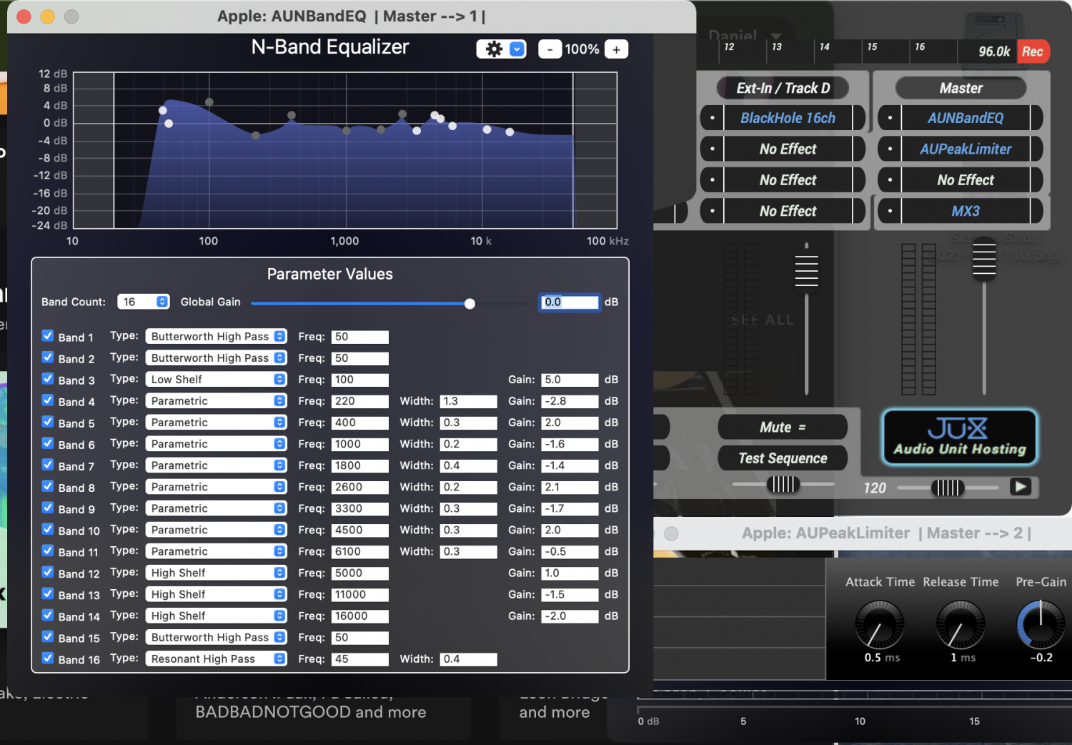Click the 96.0k sample rate display
This screenshot has width=1072, height=745.
(x=993, y=51)
